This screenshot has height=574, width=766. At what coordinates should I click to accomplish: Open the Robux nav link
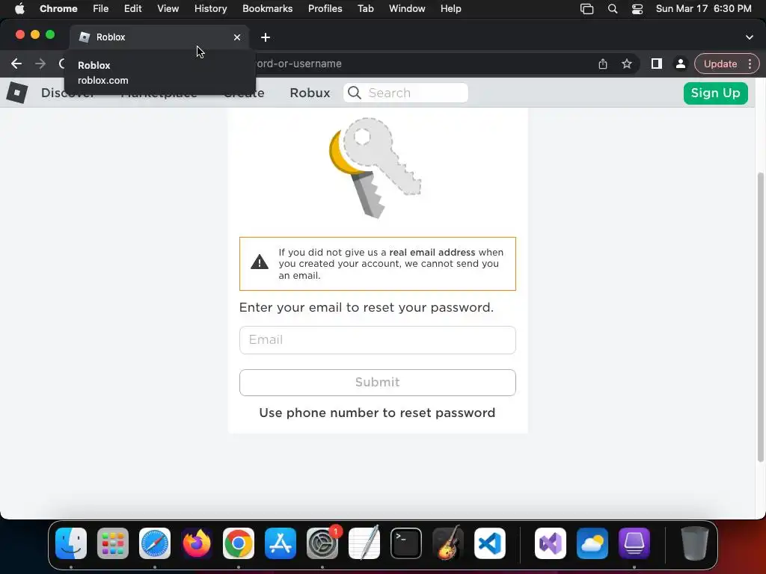coord(310,93)
